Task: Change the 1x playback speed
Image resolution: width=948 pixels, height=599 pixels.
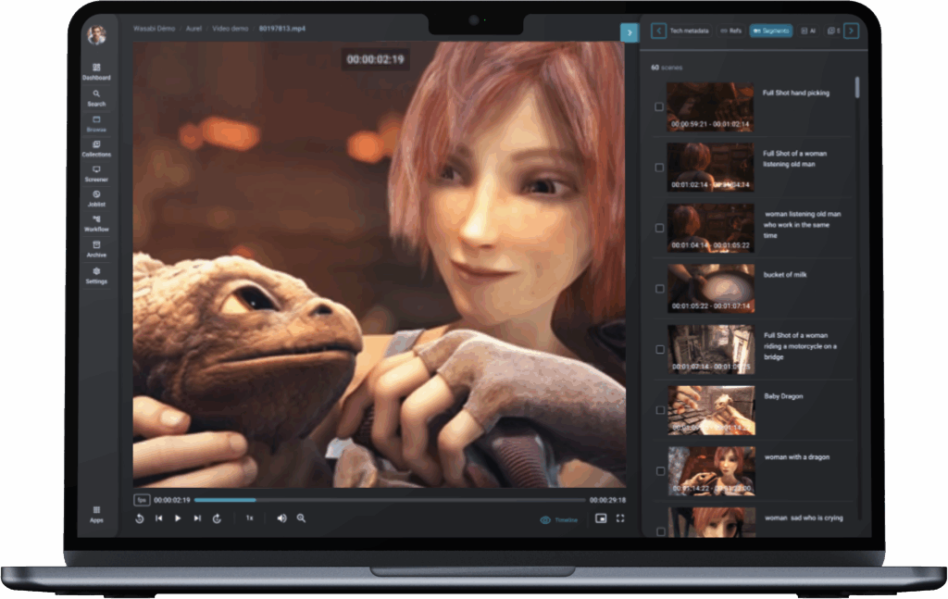Action: (x=249, y=518)
